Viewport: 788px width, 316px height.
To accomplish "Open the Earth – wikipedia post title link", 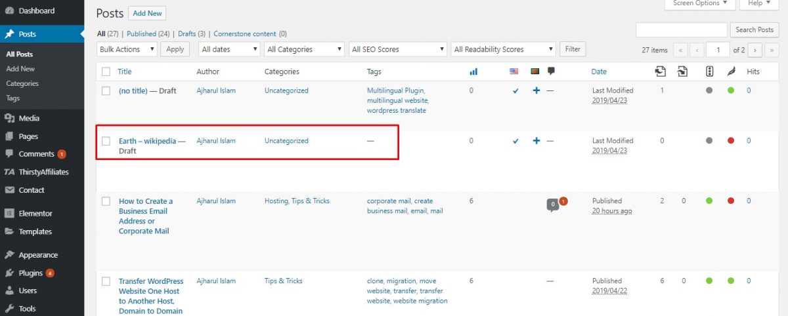I will point(147,141).
